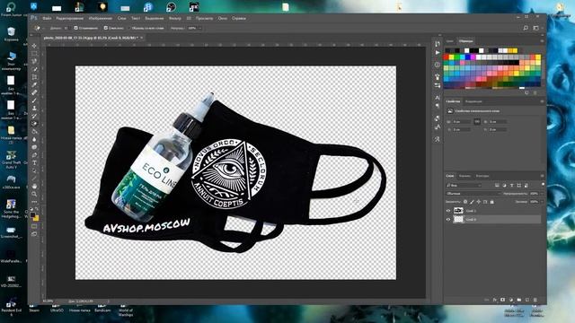This screenshot has height=323, width=575.
Task: Select the Pen tool
Action: click(x=34, y=155)
